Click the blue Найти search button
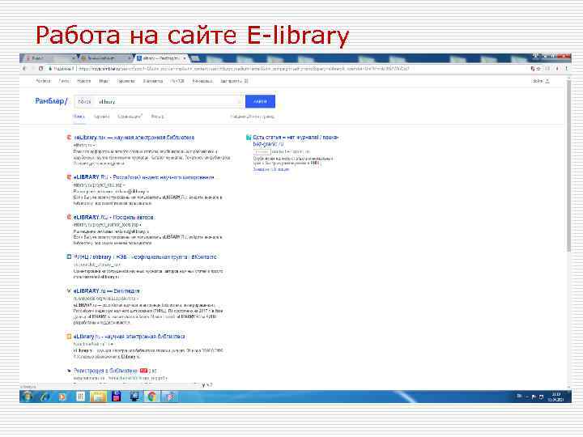The width and height of the screenshot is (583, 437). [260, 101]
